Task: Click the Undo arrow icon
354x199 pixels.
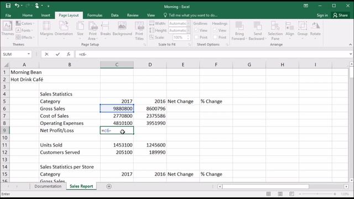Action: pyautogui.click(x=17, y=6)
